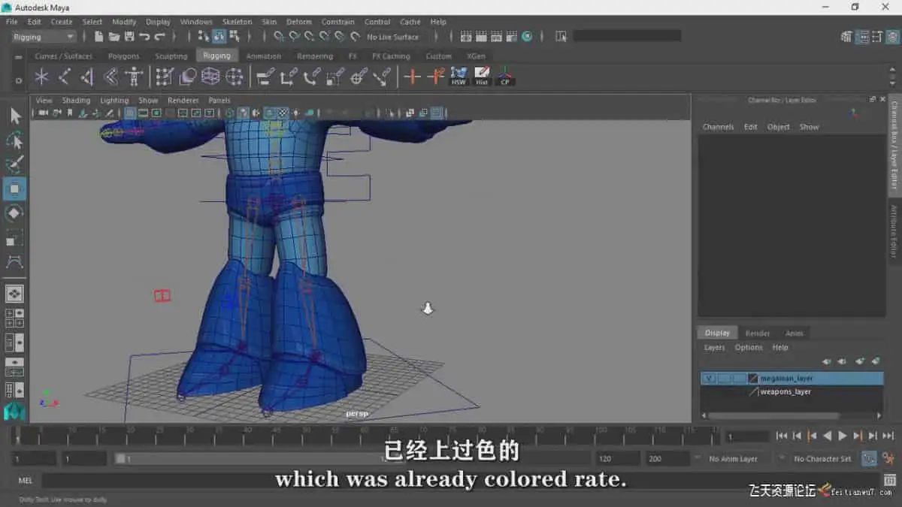Image resolution: width=902 pixels, height=507 pixels.
Task: Open the viewport Panels menu
Action: 219,100
